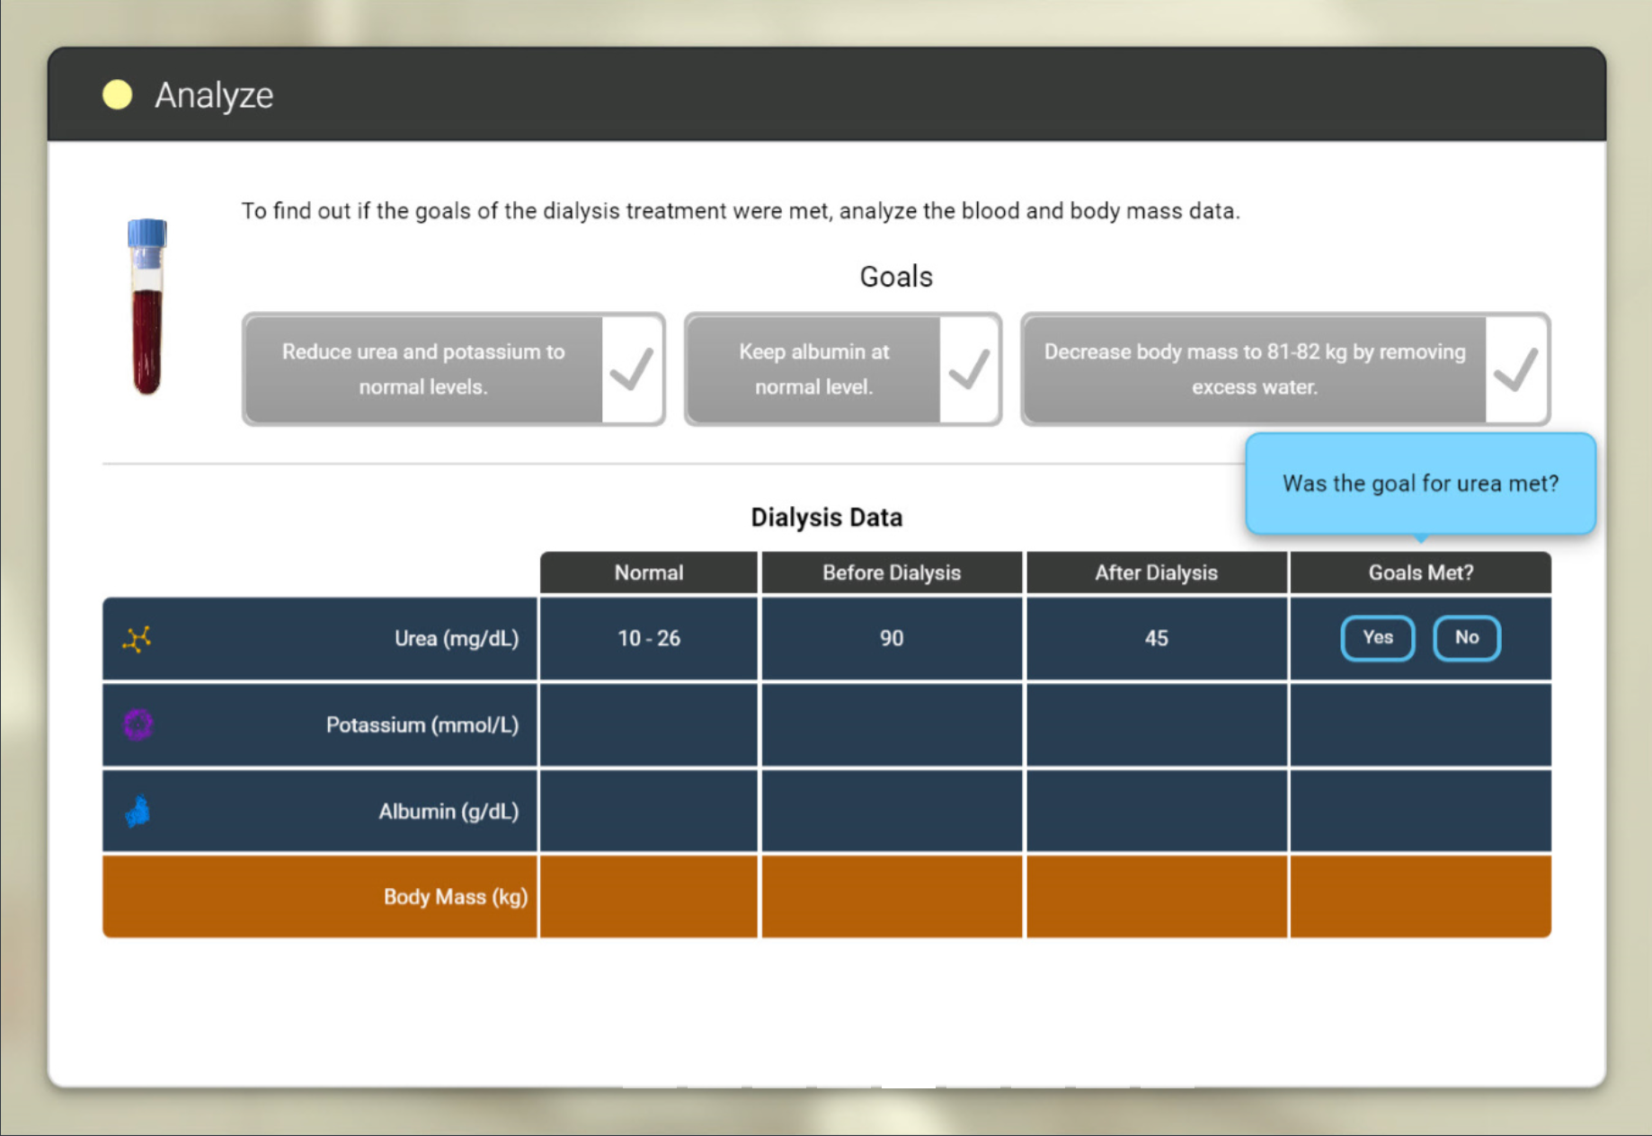Click the Analyze panel title
The image size is (1652, 1136).
click(x=214, y=95)
